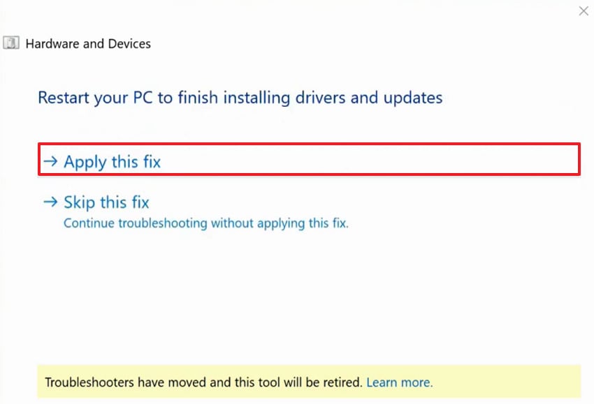
Task: Click the Hardware and Devices header label
Action: [88, 43]
